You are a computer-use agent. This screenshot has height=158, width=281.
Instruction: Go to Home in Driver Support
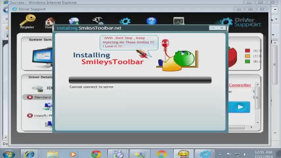pyautogui.click(x=49, y=23)
